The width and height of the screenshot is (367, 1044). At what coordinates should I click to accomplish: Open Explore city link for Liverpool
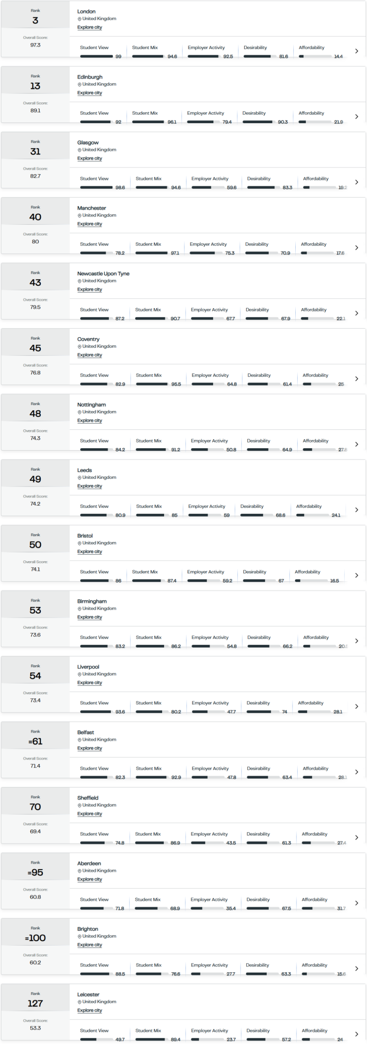tap(90, 683)
